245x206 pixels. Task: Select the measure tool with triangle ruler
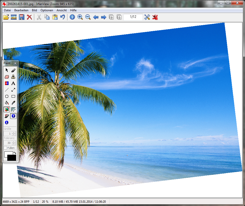tap(13, 109)
